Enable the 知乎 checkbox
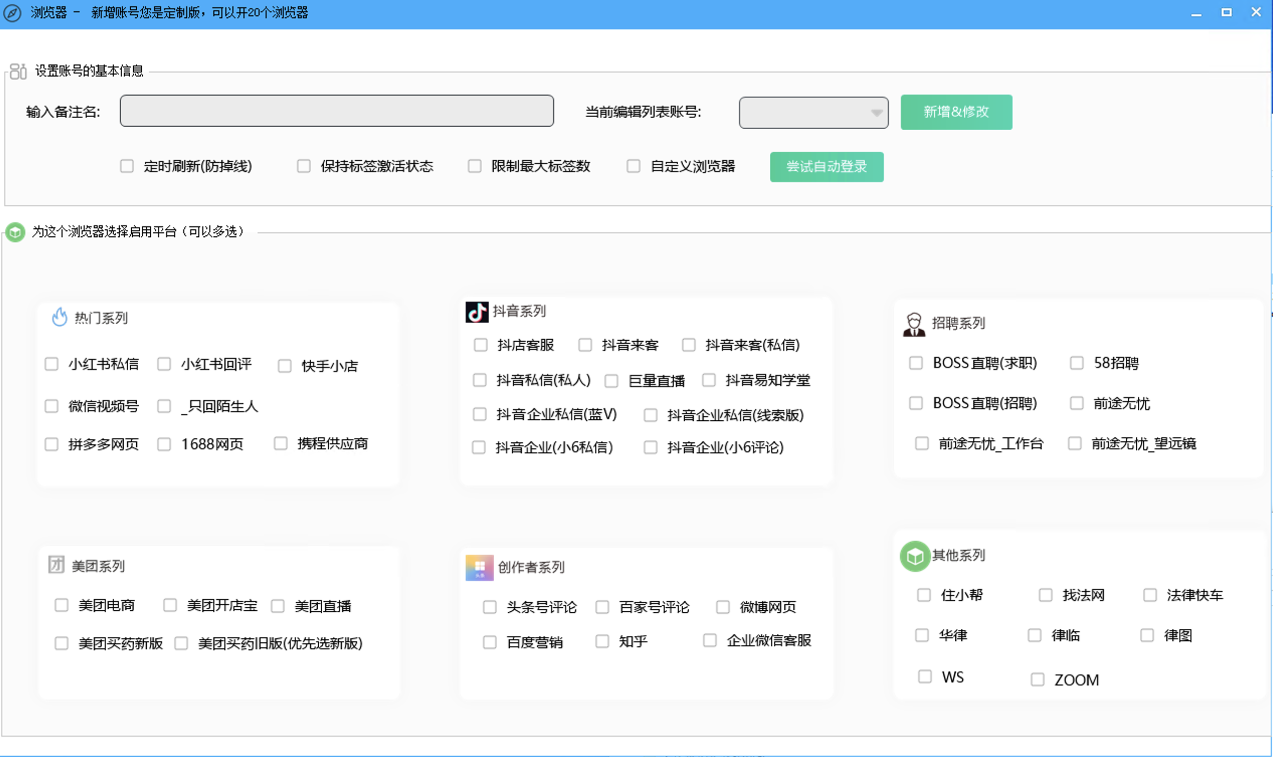Screen dimensions: 1273x757 (x=603, y=642)
